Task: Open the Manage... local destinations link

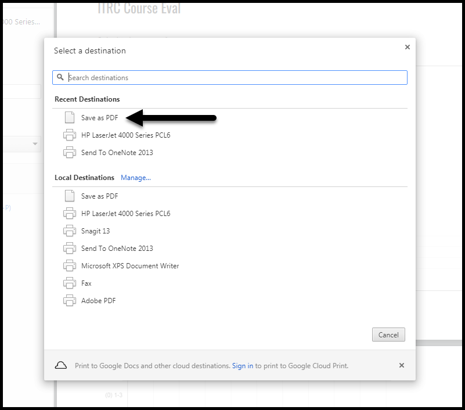Action: point(136,178)
